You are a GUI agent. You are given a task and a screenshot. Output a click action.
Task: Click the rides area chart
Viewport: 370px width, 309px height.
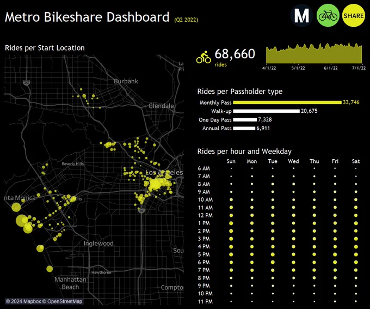click(x=314, y=53)
